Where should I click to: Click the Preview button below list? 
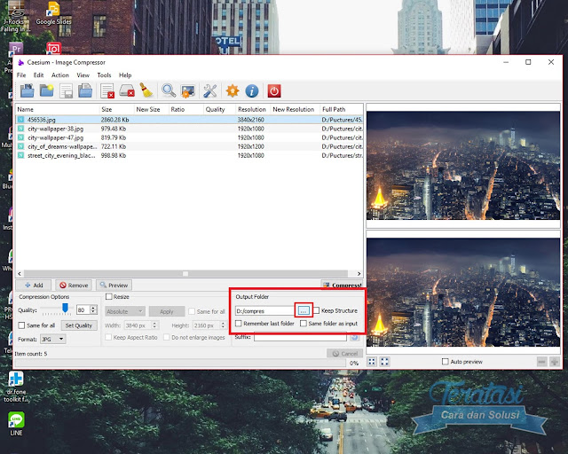(x=114, y=285)
